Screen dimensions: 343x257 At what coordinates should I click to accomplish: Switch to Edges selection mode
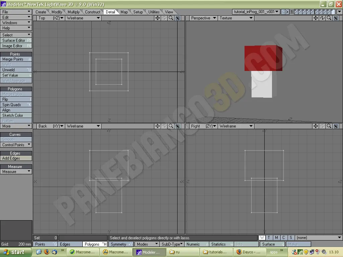[x=70, y=244]
